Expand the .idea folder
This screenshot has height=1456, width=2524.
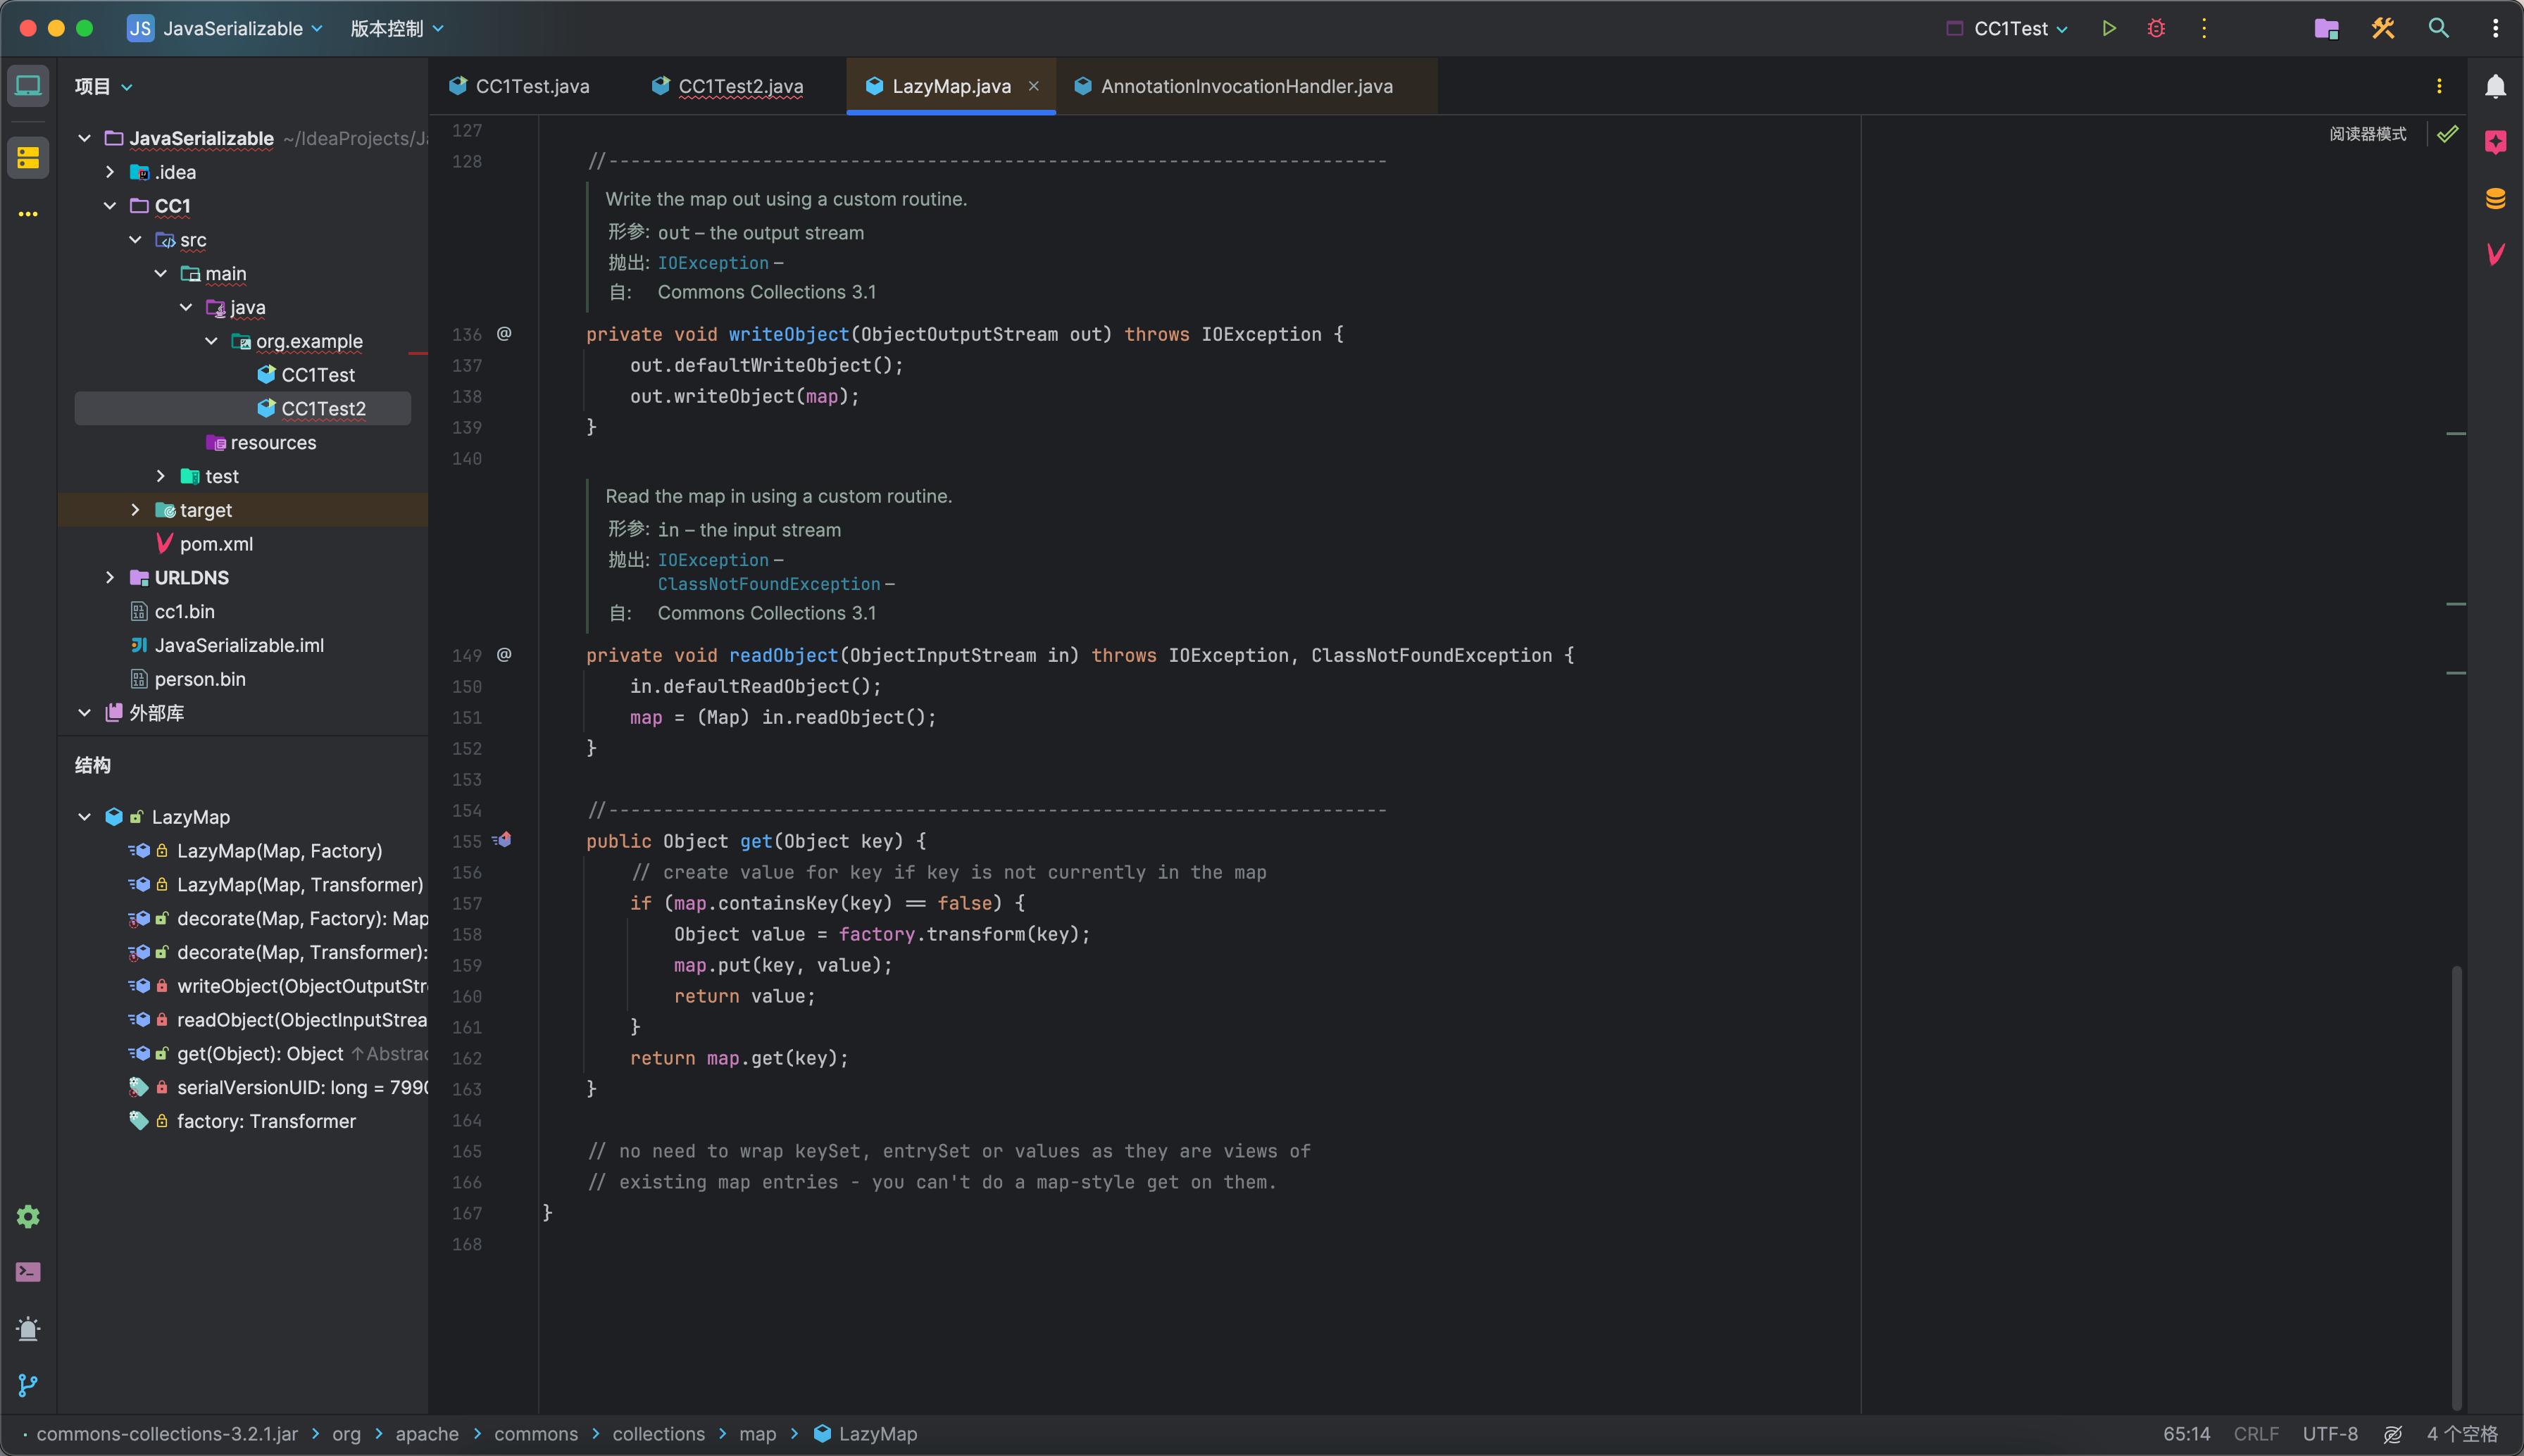110,172
